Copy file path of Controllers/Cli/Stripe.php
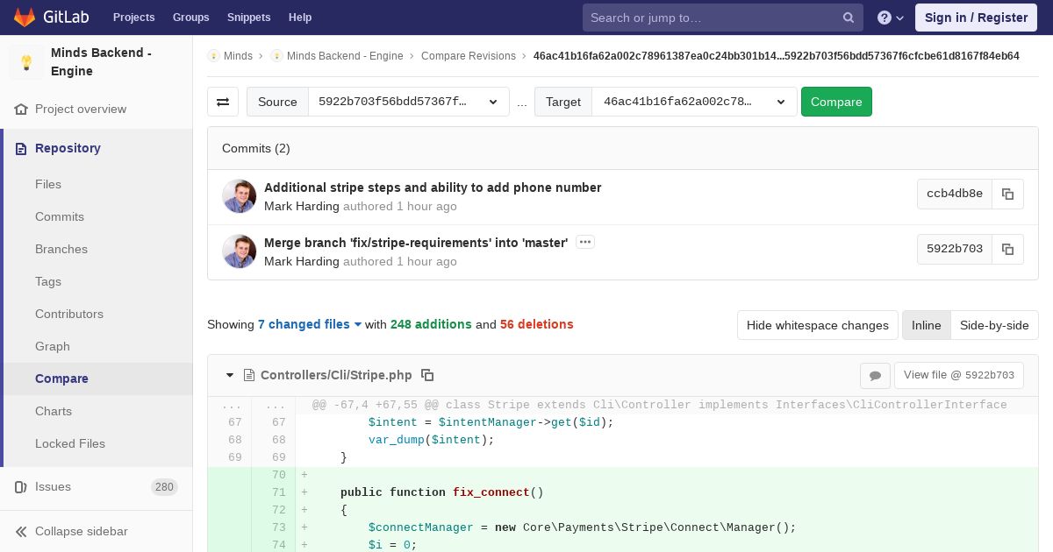Screen dimensions: 1053x552 [427, 375]
